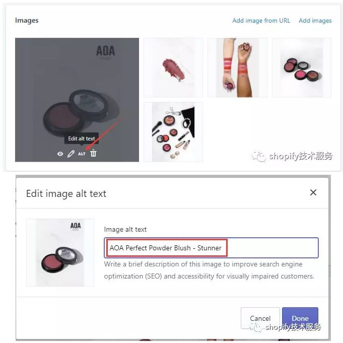Preview the image using the eye icon
This screenshot has width=343, height=343.
click(60, 154)
